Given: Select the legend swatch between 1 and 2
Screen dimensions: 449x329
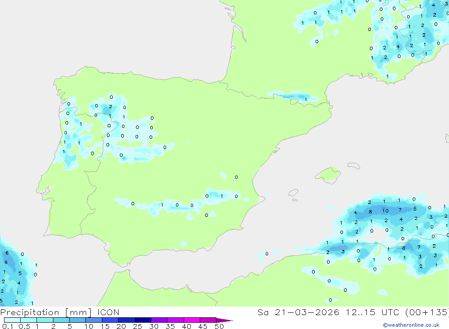Looking at the screenshot, I should tap(45, 320).
